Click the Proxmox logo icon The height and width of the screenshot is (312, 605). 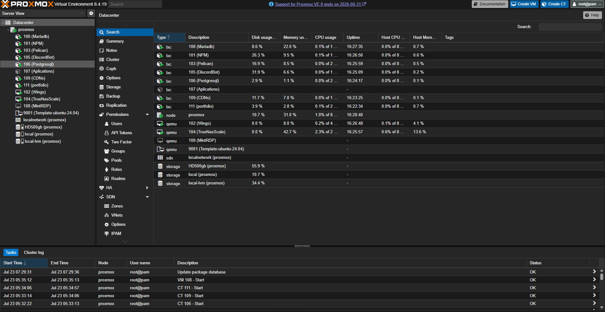coord(5,4)
